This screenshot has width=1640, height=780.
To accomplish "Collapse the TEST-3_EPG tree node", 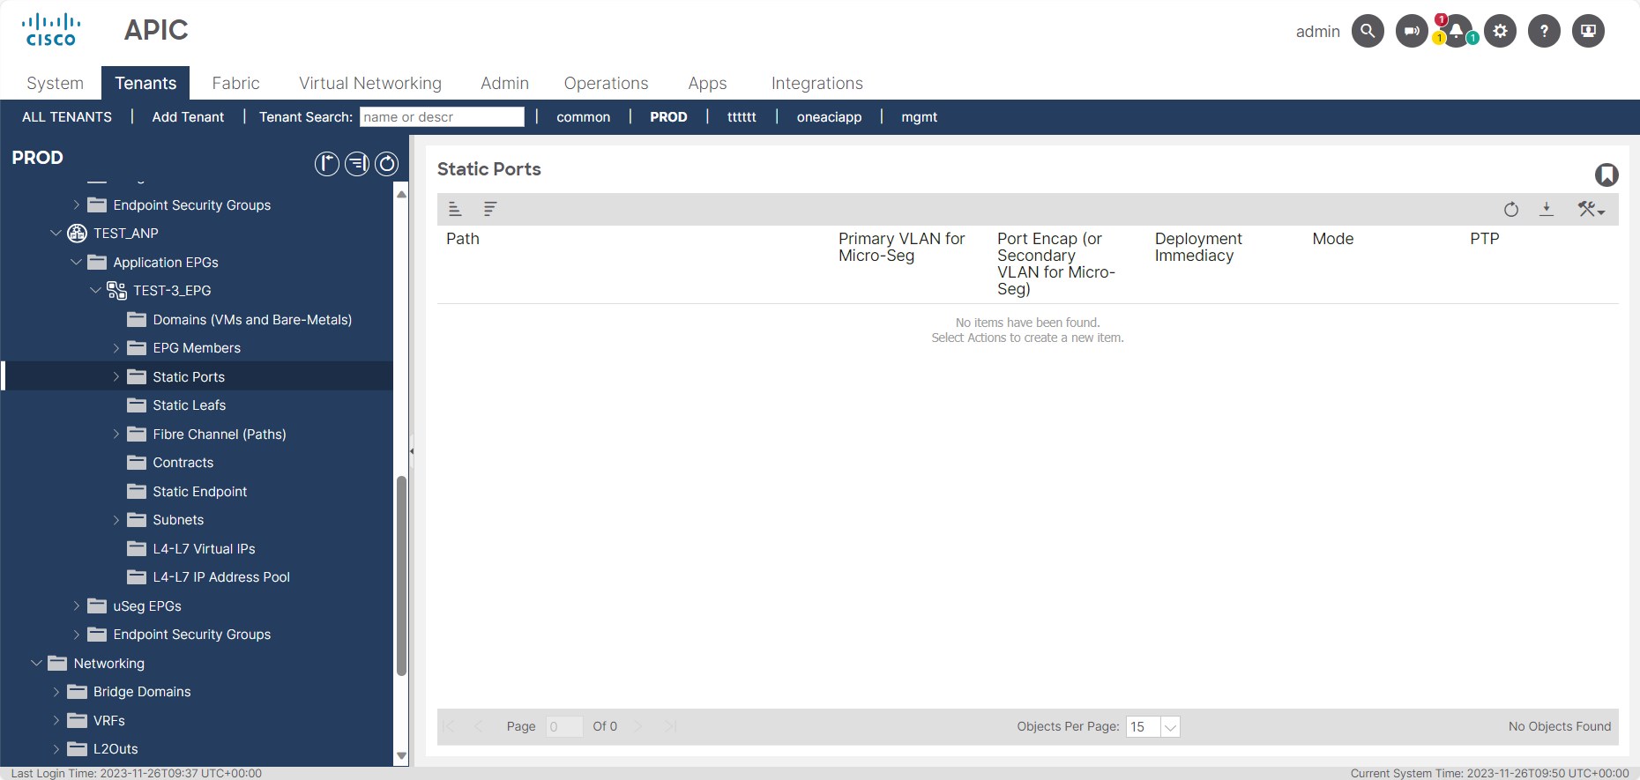I will pyautogui.click(x=96, y=291).
